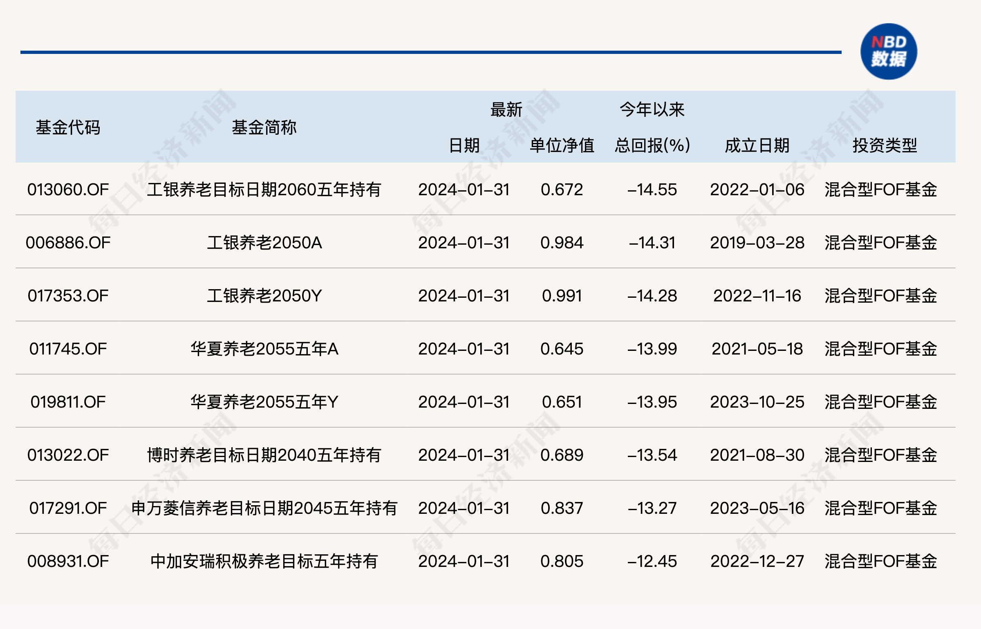The height and width of the screenshot is (629, 981).
Task: Select fund code 011745.OF
Action: [68, 349]
